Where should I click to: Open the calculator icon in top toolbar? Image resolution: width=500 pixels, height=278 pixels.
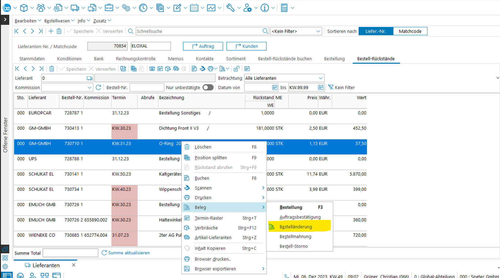tap(284, 8)
